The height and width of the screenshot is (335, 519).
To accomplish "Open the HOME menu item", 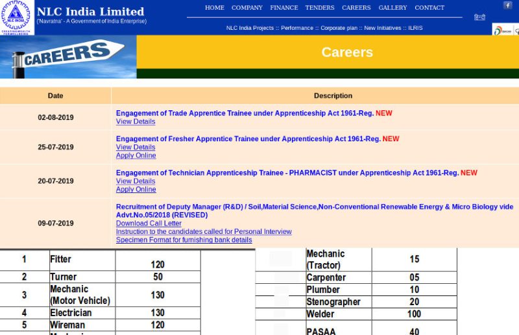I will tap(214, 8).
